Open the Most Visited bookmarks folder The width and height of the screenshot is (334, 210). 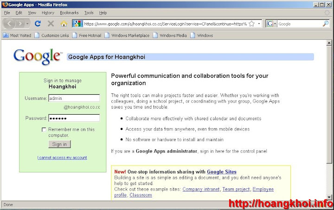17,36
